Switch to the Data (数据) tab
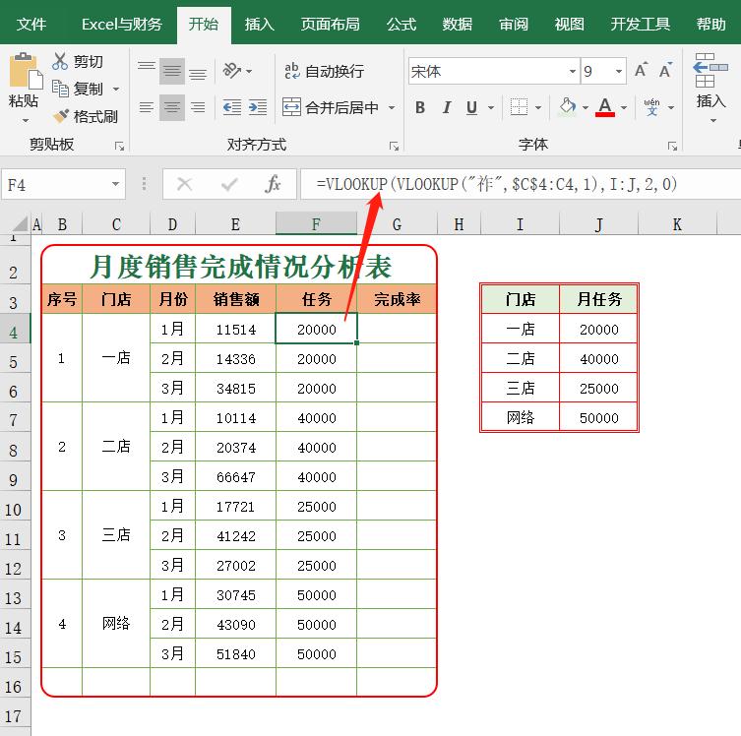Viewport: 741px width, 736px height. [x=457, y=24]
